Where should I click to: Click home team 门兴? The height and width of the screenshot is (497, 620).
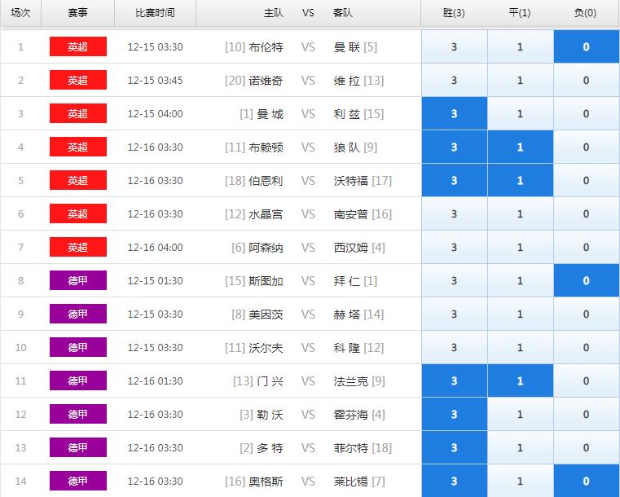tap(270, 381)
